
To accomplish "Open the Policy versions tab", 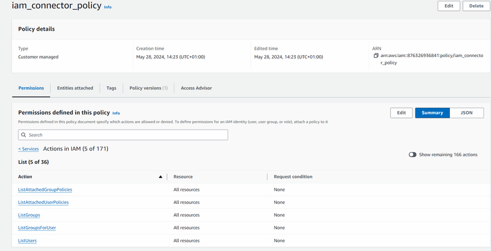I will coord(148,88).
